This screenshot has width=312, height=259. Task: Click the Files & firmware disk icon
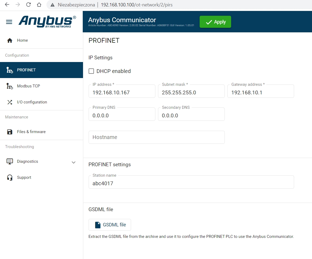pos(10,132)
